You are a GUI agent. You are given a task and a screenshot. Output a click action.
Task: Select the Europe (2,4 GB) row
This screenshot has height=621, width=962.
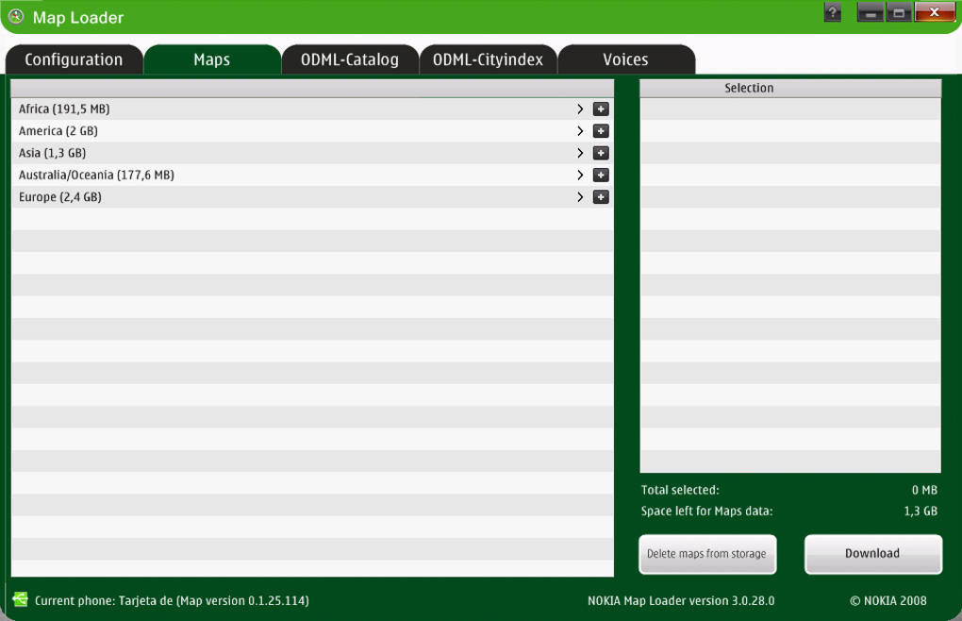point(312,197)
